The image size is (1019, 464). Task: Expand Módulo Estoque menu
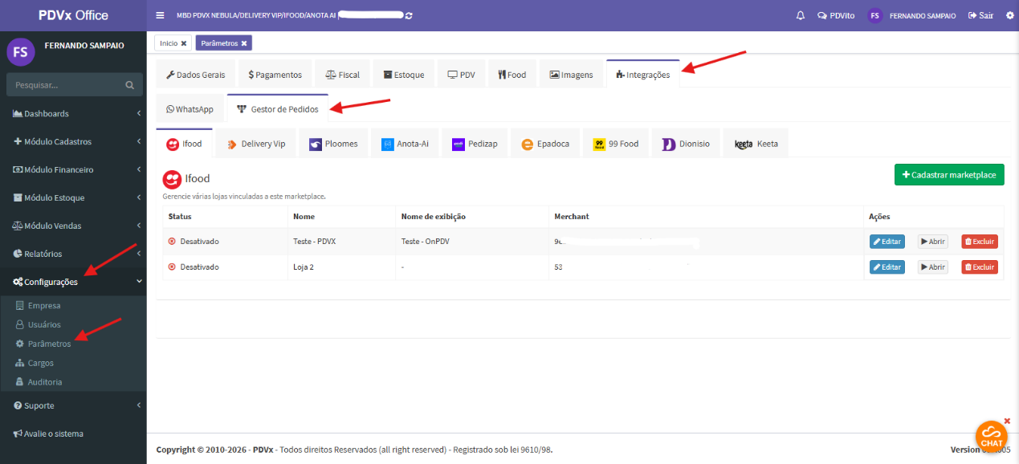click(73, 198)
